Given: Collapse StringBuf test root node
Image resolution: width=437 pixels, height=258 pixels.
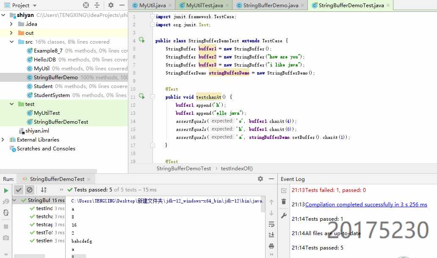Looking at the screenshot, I should pos(15,200).
